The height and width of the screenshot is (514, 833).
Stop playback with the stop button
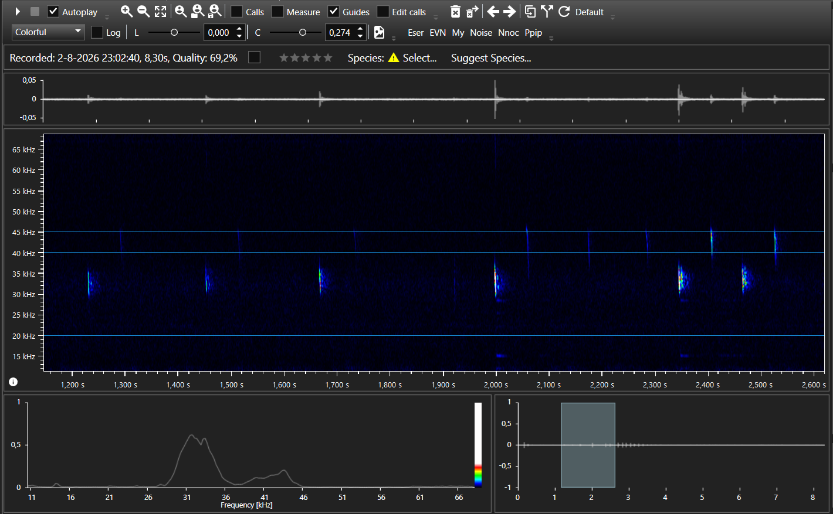(x=35, y=12)
